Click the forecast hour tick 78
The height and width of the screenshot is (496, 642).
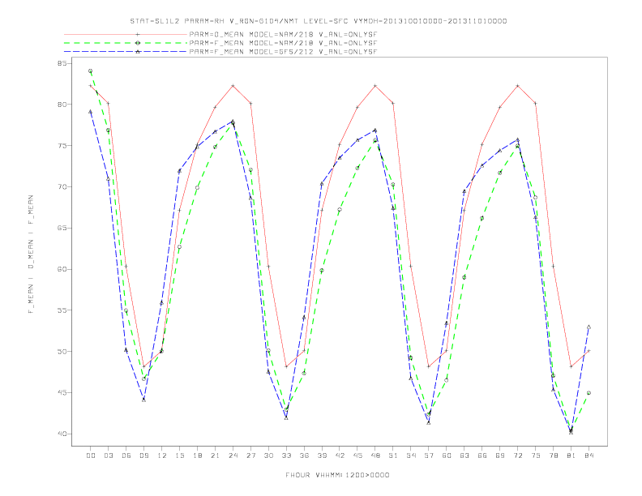(x=553, y=455)
